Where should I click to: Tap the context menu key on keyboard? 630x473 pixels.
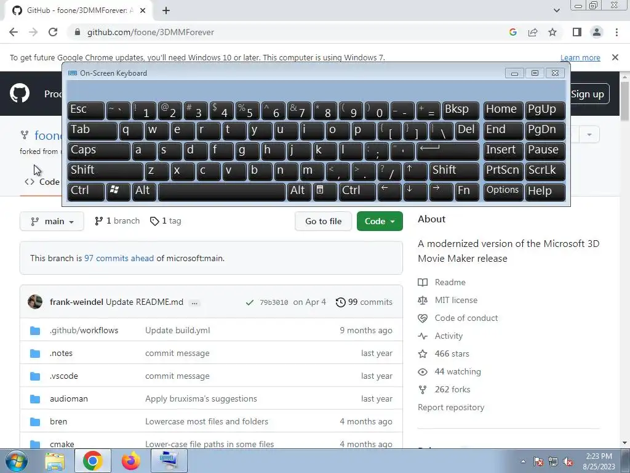pos(324,191)
